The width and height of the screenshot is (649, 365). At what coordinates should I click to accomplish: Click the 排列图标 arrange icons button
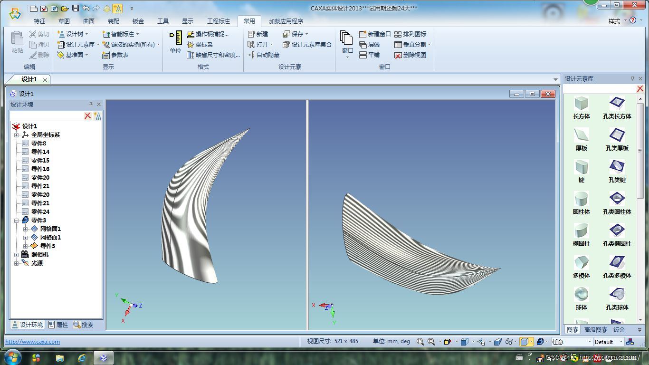(x=410, y=34)
